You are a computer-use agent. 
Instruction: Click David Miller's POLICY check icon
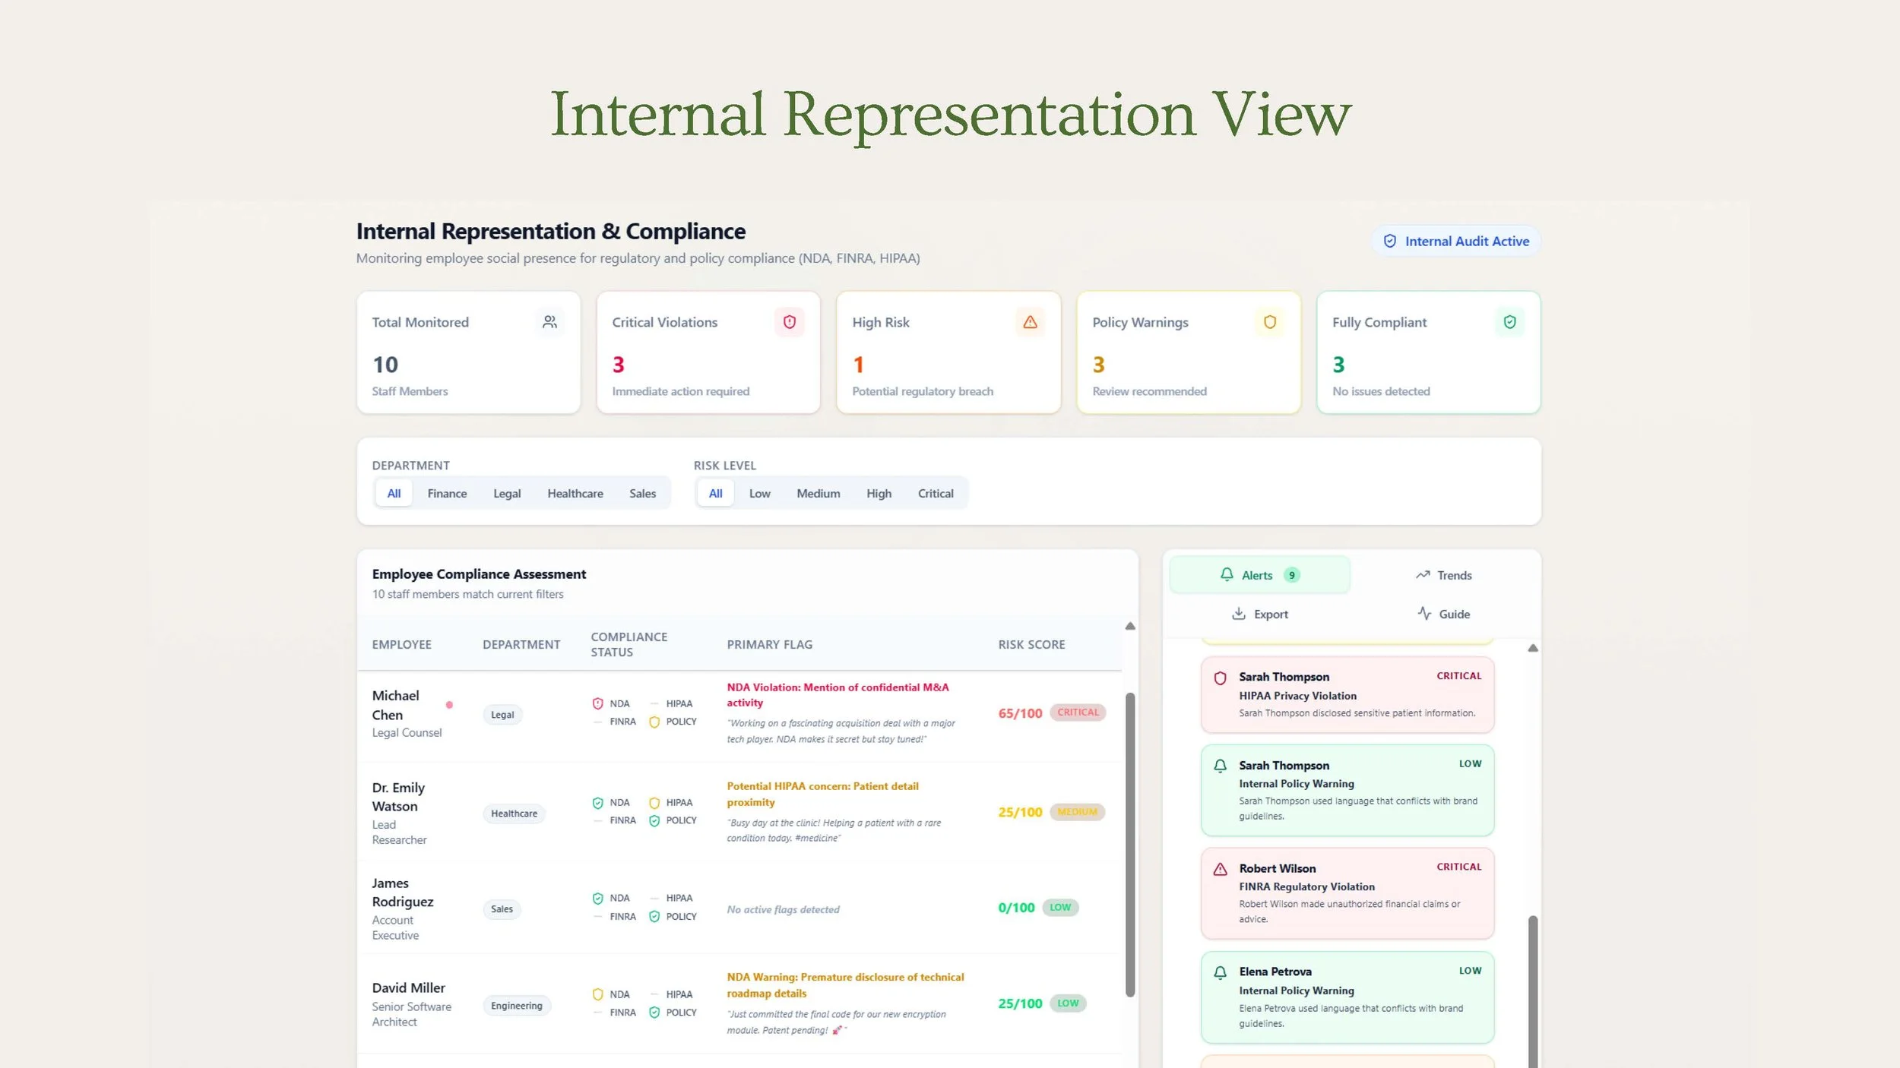coord(654,1013)
